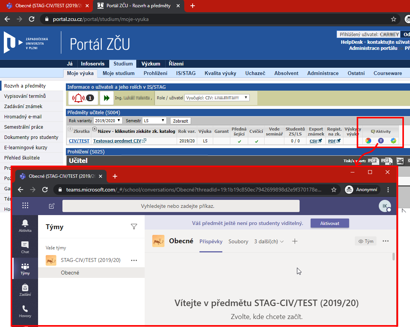Open the Semestr dropdown

(154, 121)
